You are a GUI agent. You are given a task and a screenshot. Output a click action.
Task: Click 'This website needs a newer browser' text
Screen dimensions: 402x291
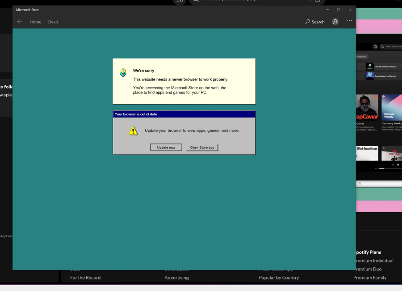[x=180, y=79]
